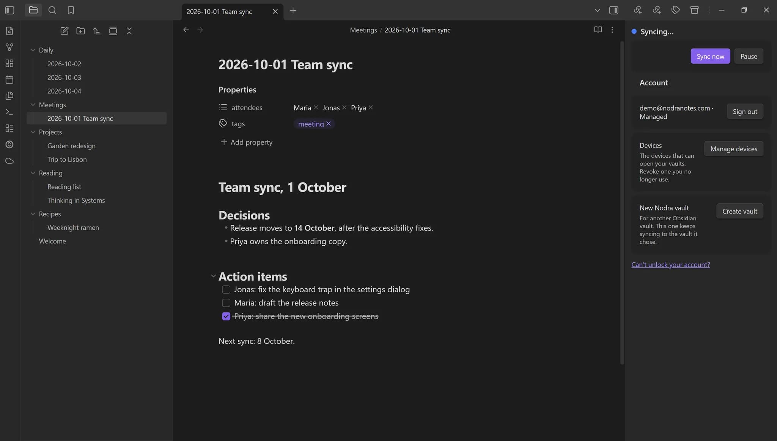Remove Priya from attendees
Screen dimensions: 777x441
coord(371,108)
